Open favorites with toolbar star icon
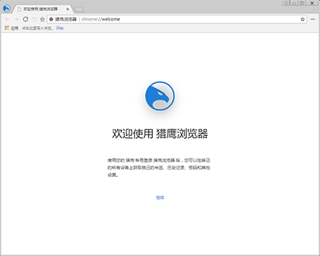This screenshot has width=320, height=256. [42, 19]
